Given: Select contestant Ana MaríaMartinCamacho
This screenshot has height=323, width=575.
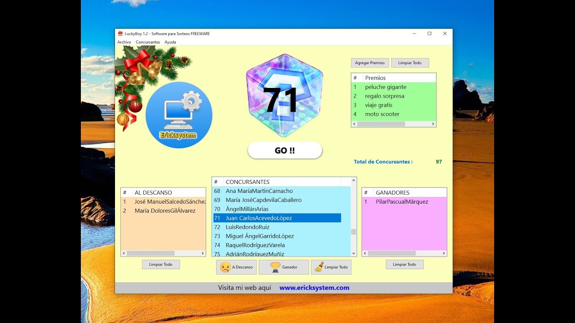Looking at the screenshot, I should (277, 191).
